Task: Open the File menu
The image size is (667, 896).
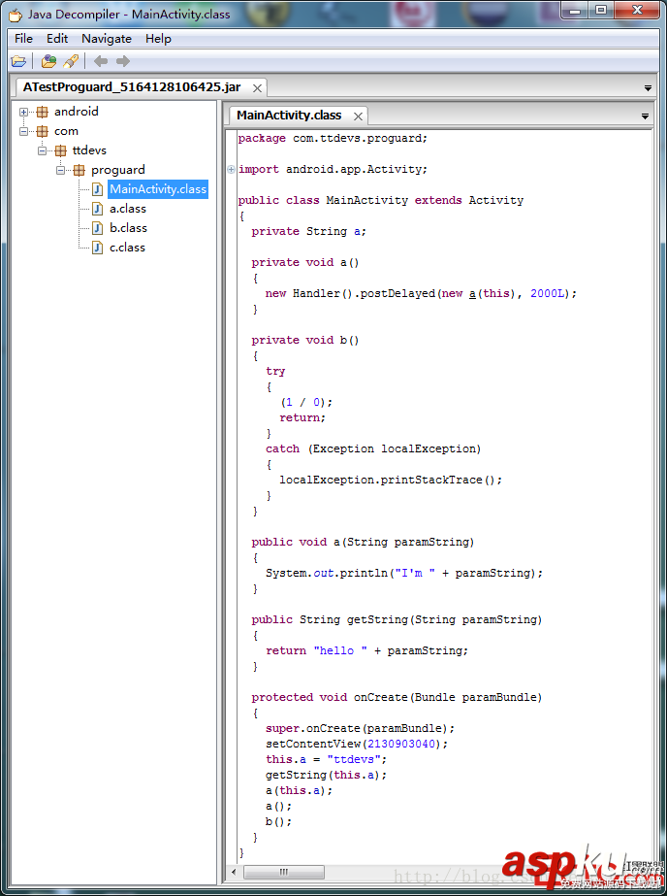Action: (x=23, y=39)
